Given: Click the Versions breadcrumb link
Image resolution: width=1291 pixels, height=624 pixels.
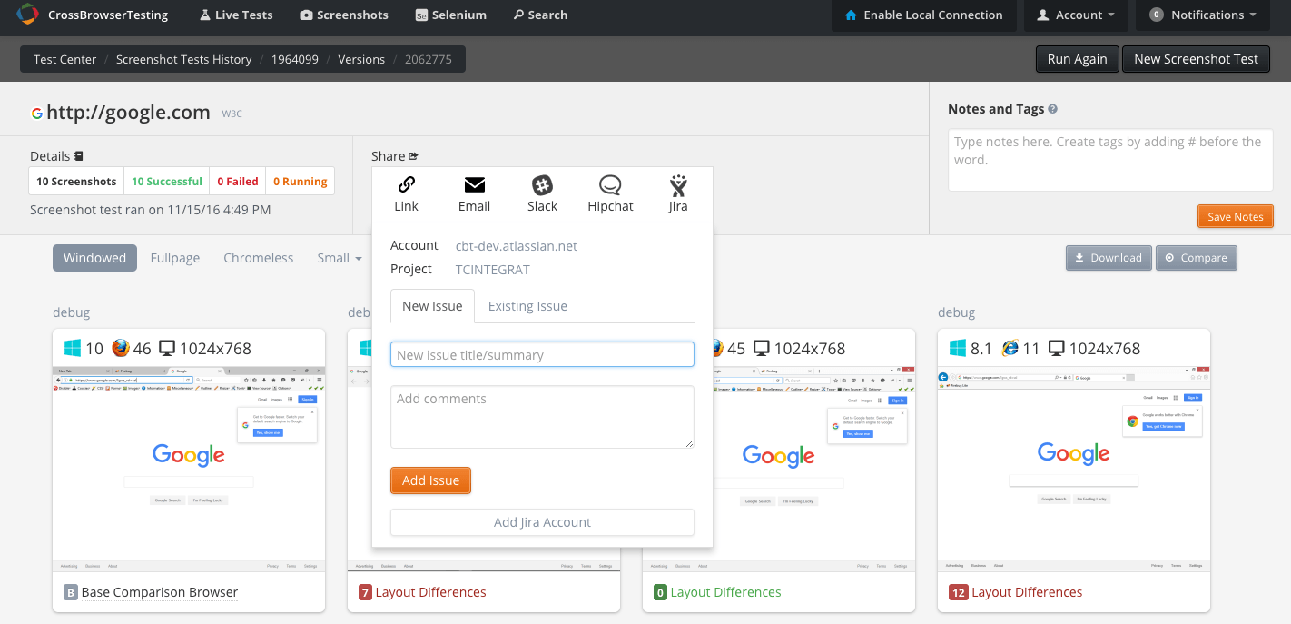Looking at the screenshot, I should click(361, 59).
